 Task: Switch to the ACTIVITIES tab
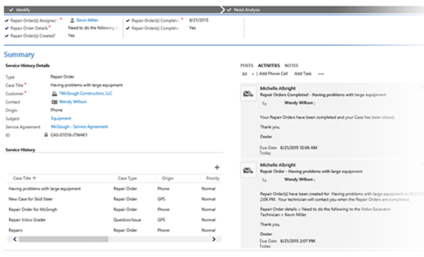(x=269, y=66)
